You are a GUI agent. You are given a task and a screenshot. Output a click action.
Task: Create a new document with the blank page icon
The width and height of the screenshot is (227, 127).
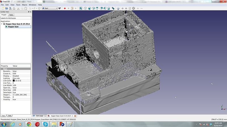pyautogui.click(x=3, y=8)
